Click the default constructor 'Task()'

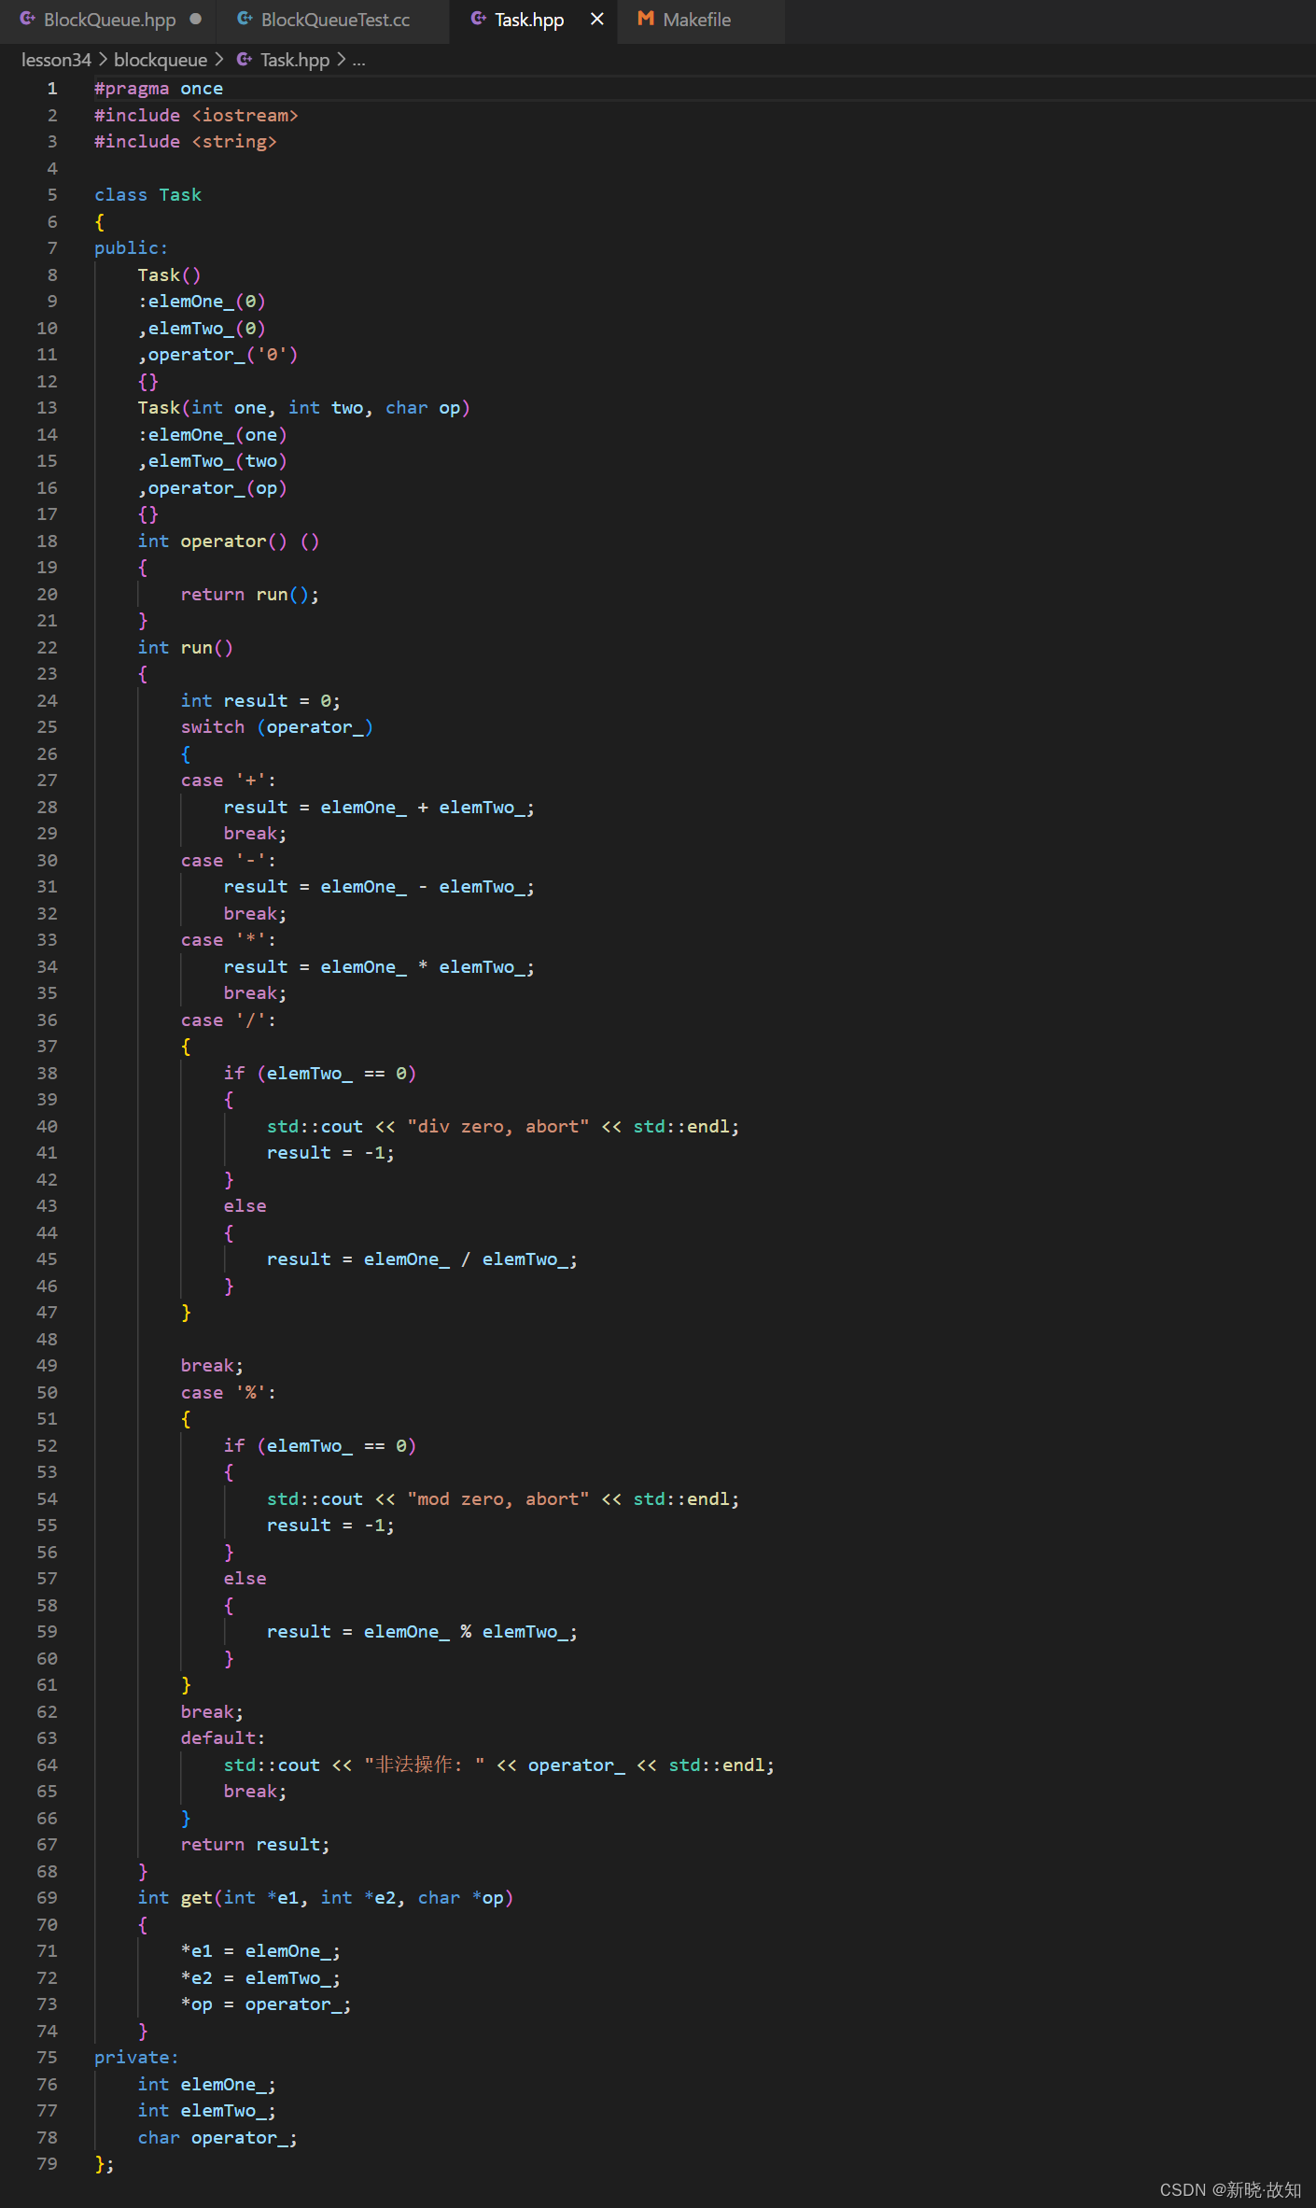[169, 275]
